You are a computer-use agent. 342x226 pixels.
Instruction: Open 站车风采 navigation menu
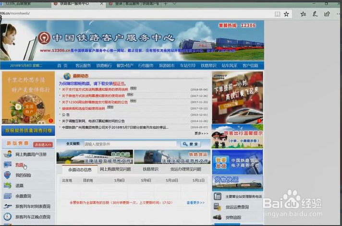(229, 66)
